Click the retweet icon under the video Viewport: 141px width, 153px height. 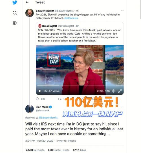point(60,99)
